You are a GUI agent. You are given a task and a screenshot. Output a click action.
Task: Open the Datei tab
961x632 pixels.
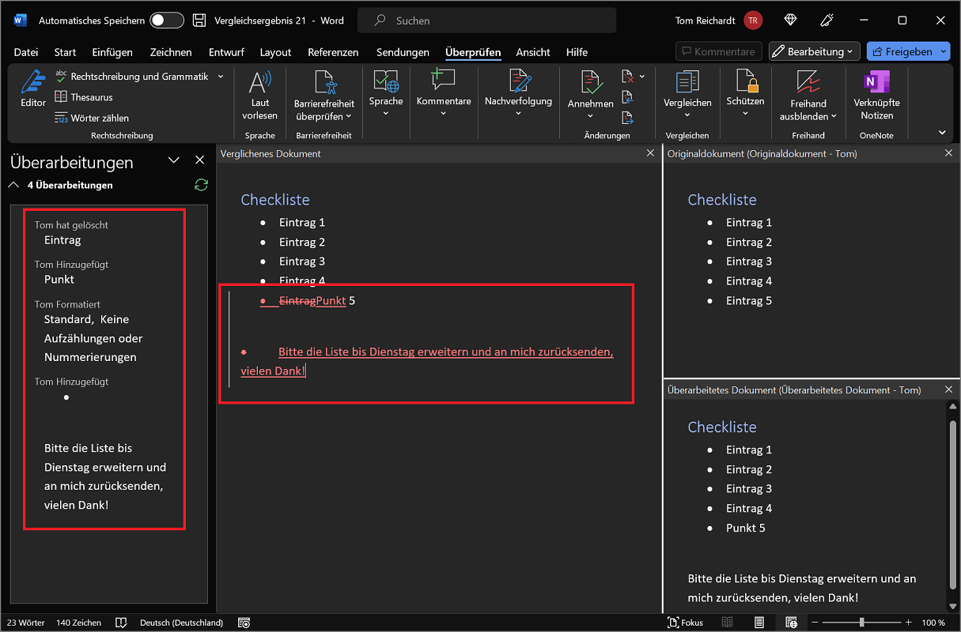pyautogui.click(x=26, y=52)
